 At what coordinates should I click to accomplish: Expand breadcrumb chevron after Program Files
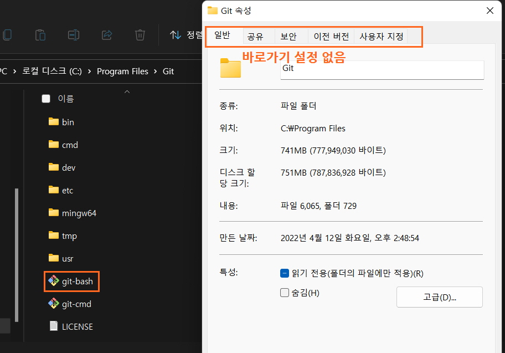point(155,71)
